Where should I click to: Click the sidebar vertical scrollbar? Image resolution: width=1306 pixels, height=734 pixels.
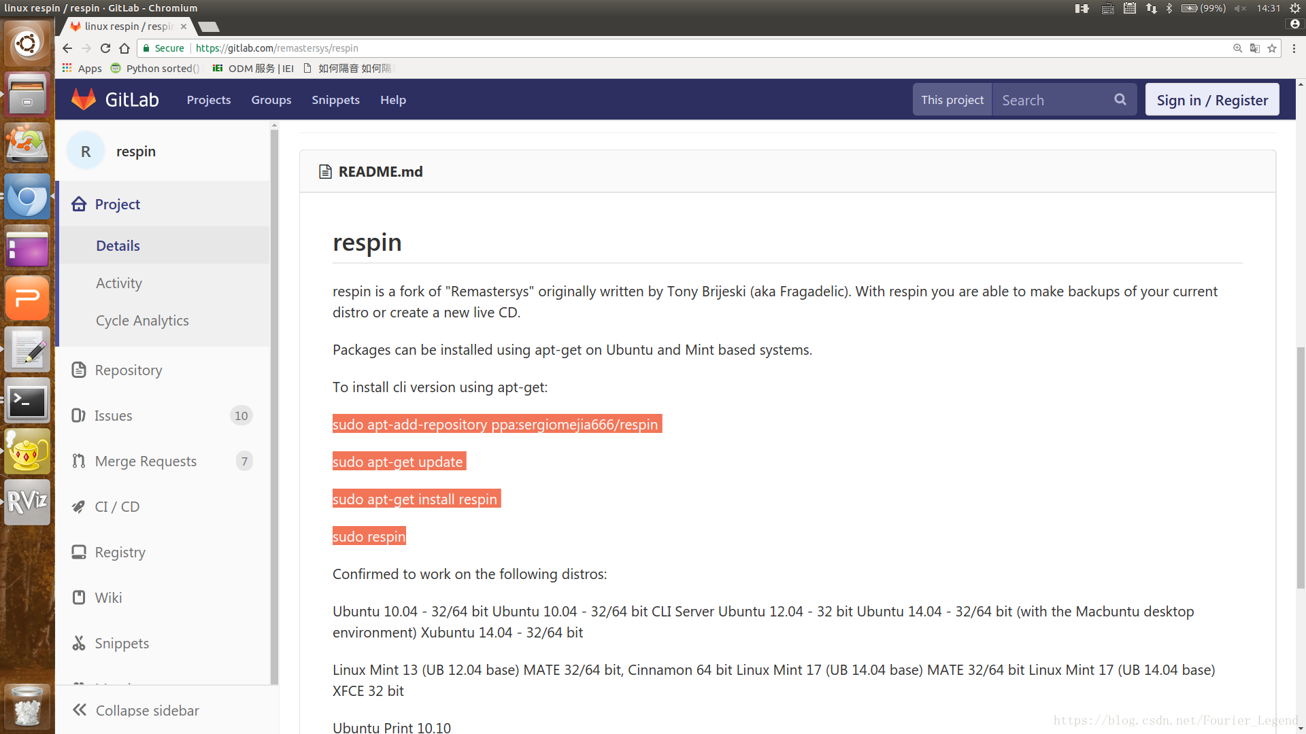coord(274,406)
